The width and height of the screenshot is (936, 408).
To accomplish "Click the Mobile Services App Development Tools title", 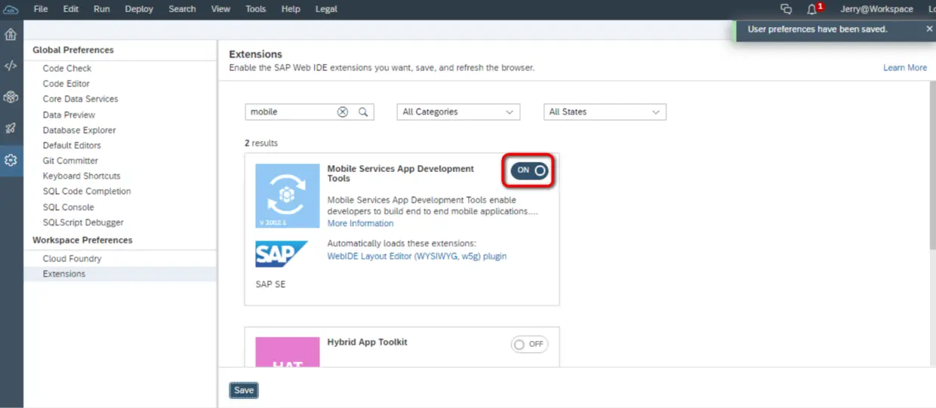I will [x=401, y=173].
